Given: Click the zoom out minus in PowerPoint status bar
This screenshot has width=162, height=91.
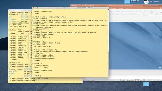Looking at the screenshot, I should click(147, 80).
